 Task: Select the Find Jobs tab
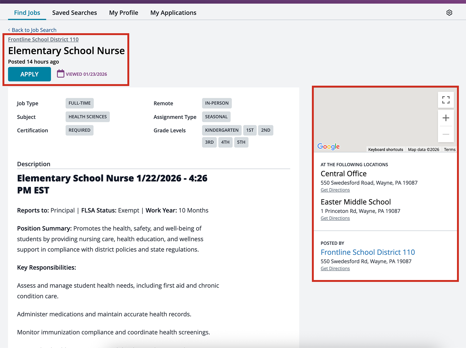coord(27,12)
